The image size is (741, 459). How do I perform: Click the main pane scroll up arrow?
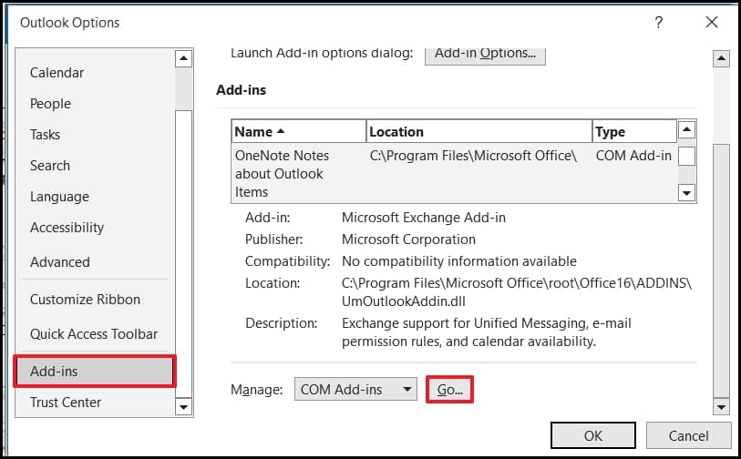tap(721, 58)
